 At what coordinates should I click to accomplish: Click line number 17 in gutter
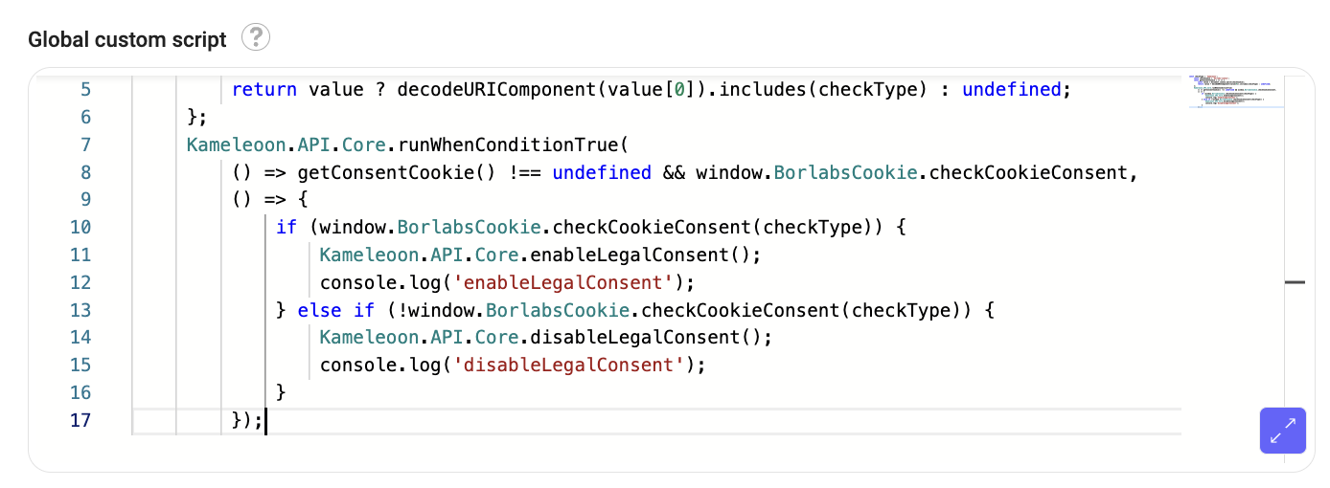pyautogui.click(x=80, y=420)
